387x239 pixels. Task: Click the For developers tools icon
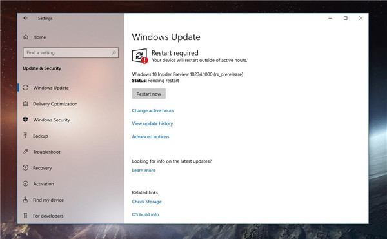point(25,216)
